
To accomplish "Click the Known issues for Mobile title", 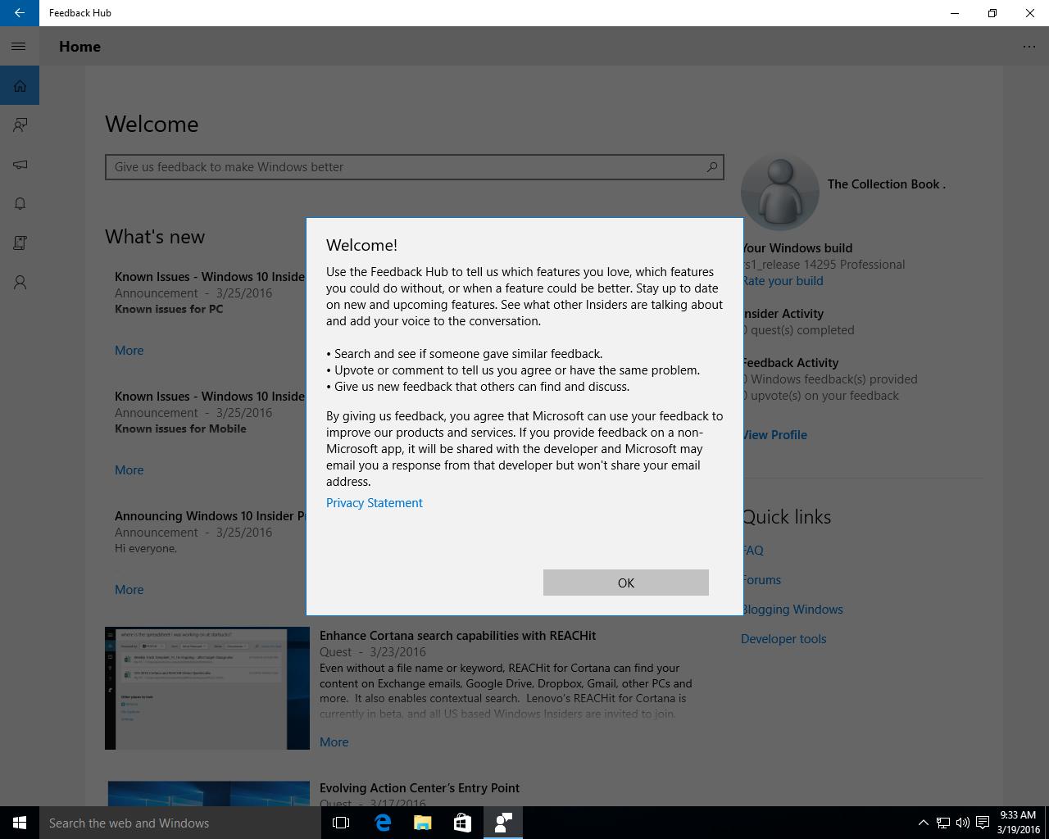I will (180, 429).
